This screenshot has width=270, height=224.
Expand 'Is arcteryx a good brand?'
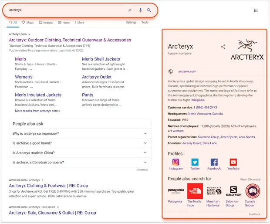pyautogui.click(x=80, y=143)
